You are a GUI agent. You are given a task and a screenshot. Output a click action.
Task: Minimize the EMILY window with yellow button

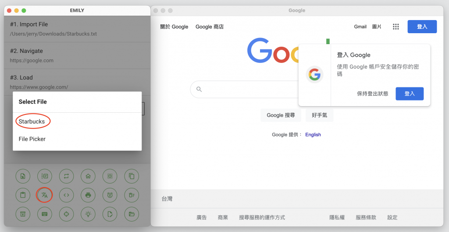[16, 10]
